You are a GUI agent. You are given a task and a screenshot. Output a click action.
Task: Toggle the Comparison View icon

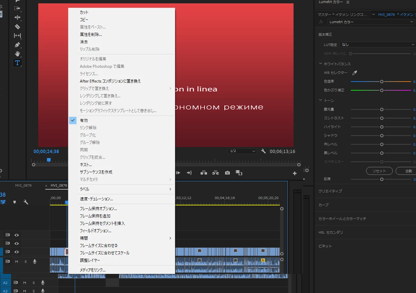[239, 173]
